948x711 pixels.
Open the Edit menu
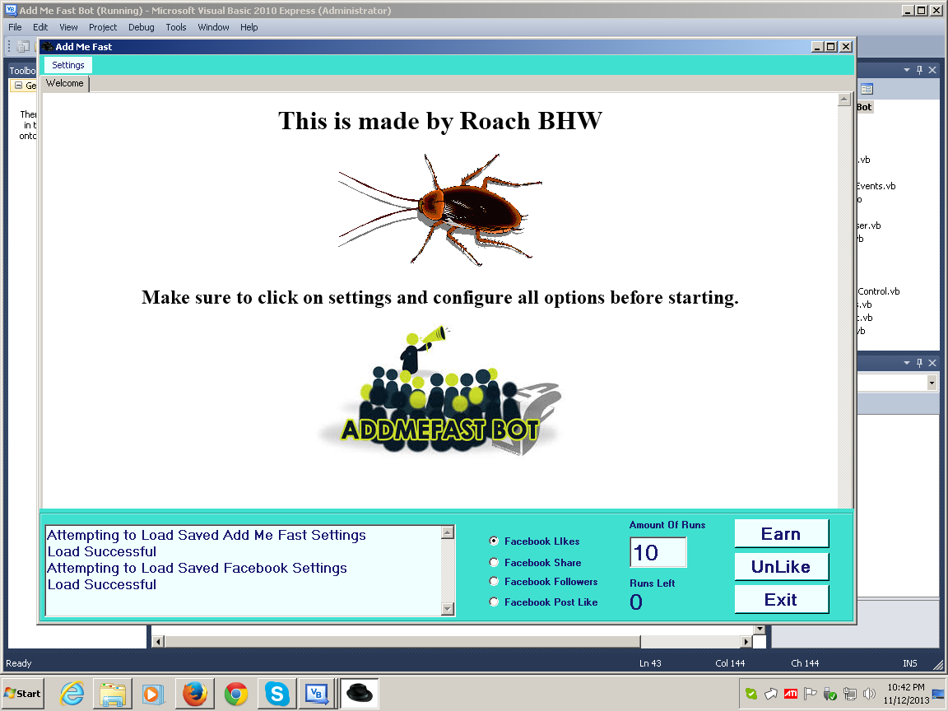40,27
